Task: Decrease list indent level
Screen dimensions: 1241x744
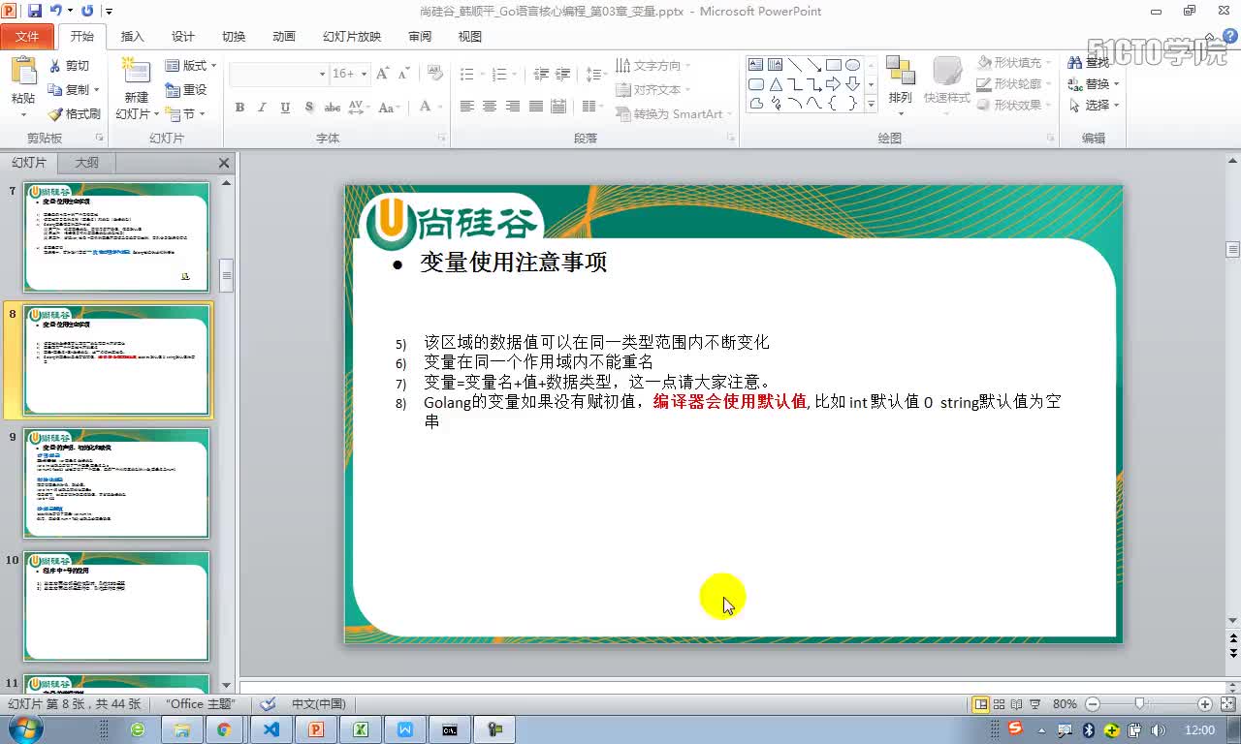Action: click(x=541, y=74)
